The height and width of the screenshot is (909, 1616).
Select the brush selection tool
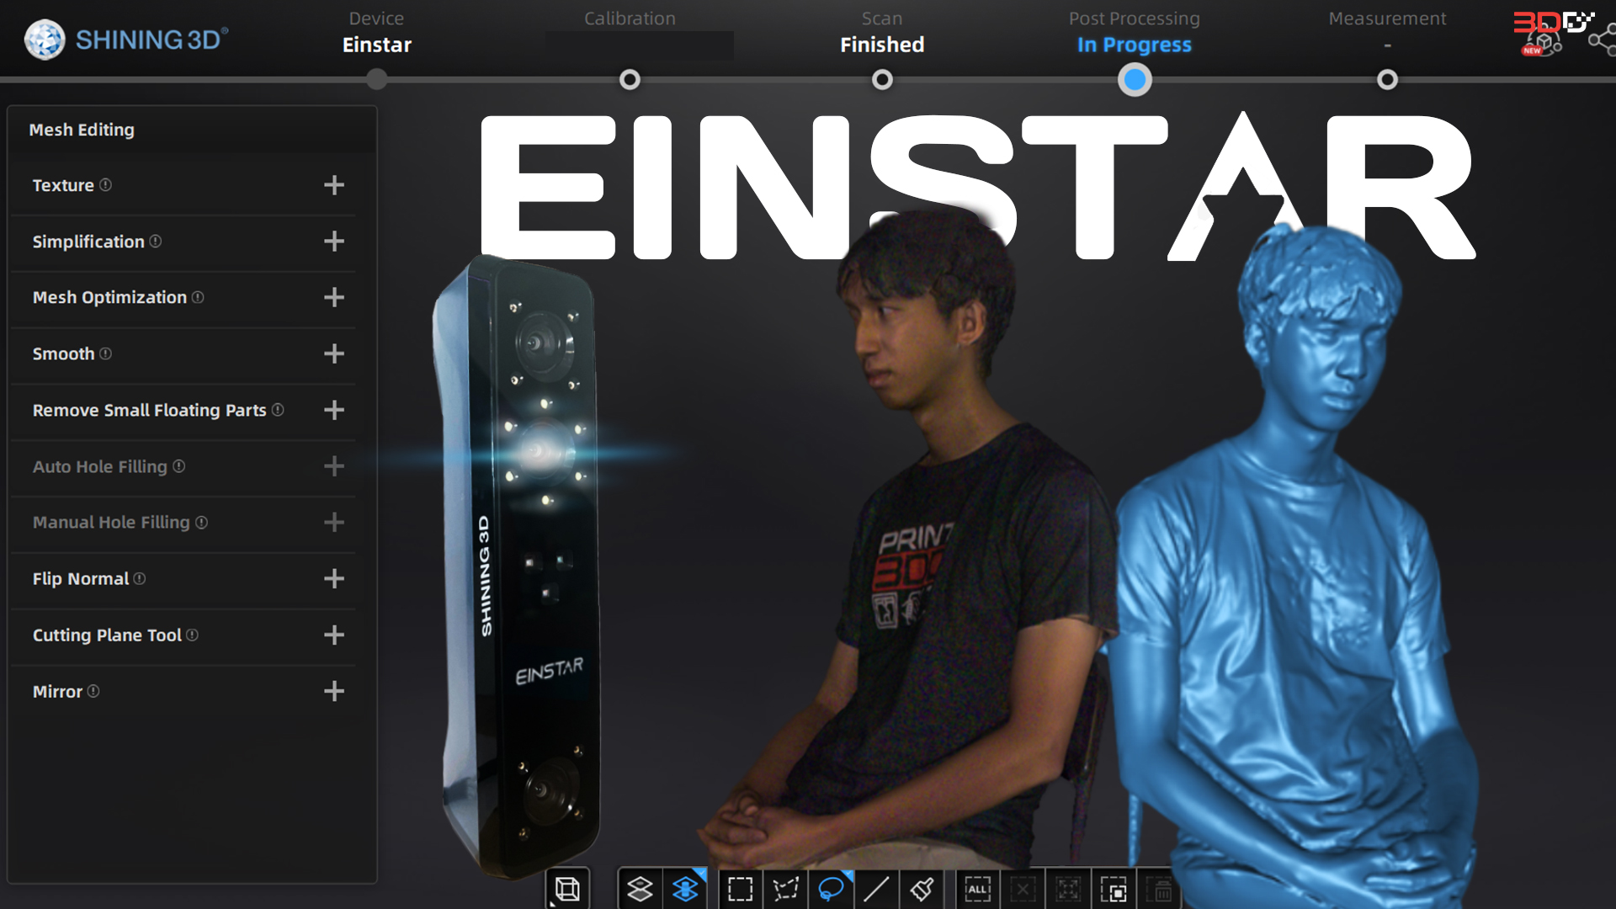pos(922,889)
